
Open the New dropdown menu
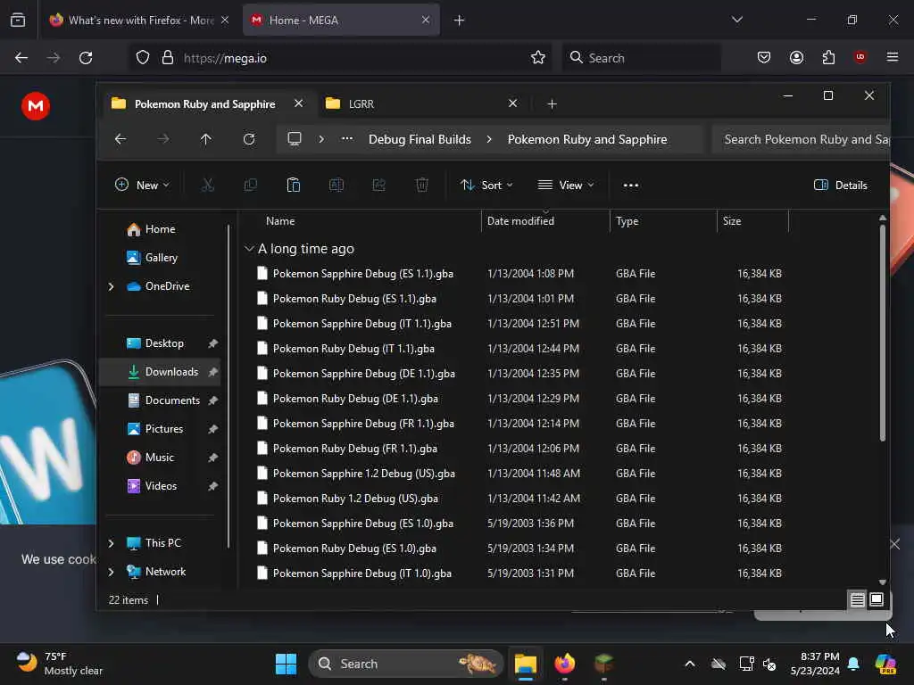point(142,186)
